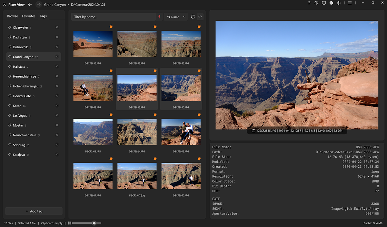The width and height of the screenshot is (387, 227).
Task: Toggle the theme circle icon in the title bar
Action: coord(331,3)
